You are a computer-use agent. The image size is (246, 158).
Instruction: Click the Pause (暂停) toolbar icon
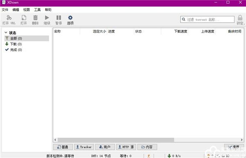click(x=59, y=18)
